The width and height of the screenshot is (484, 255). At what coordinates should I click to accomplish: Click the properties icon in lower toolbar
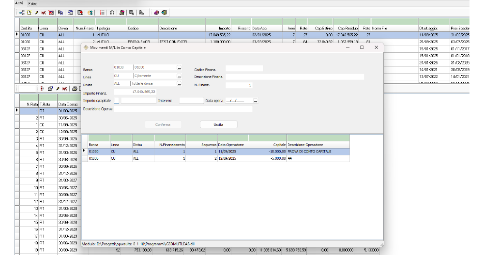(x=50, y=89)
